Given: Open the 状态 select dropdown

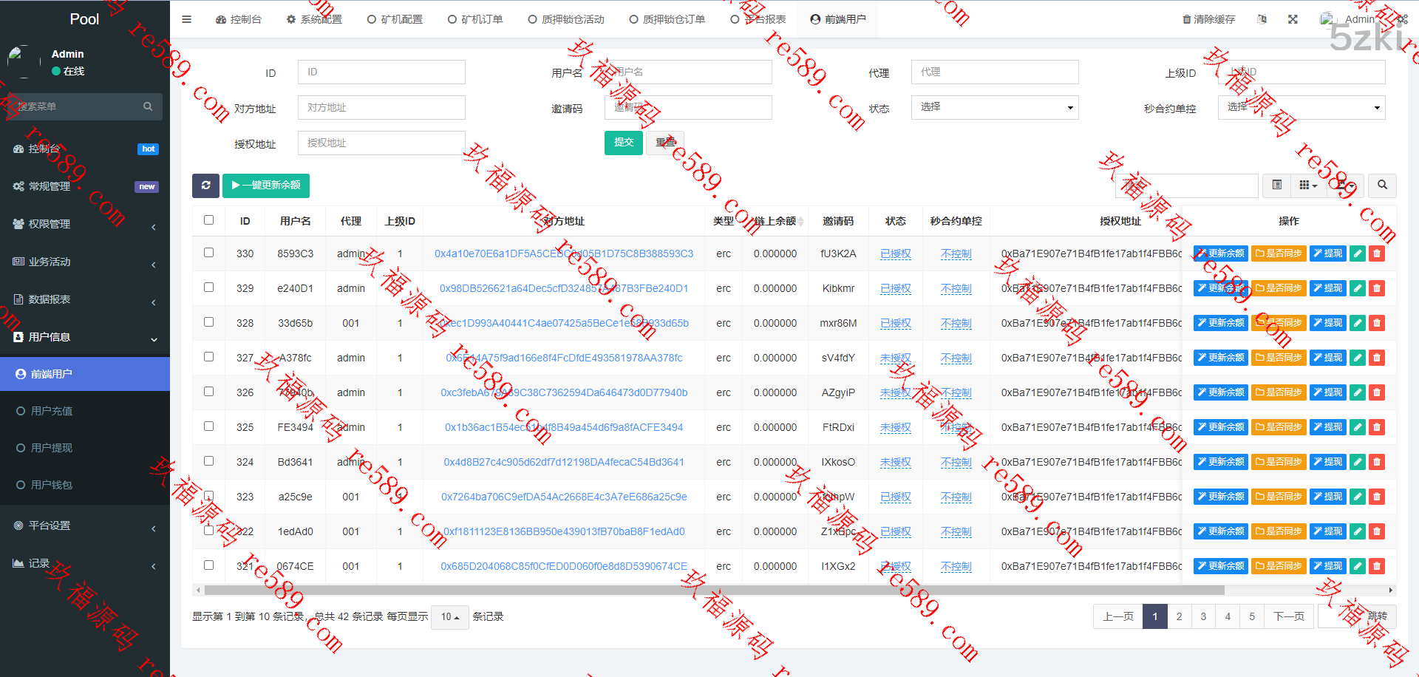Looking at the screenshot, I should click(x=994, y=107).
